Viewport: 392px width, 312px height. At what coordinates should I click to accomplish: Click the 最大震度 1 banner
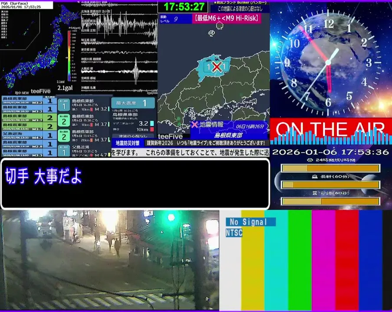point(133,103)
